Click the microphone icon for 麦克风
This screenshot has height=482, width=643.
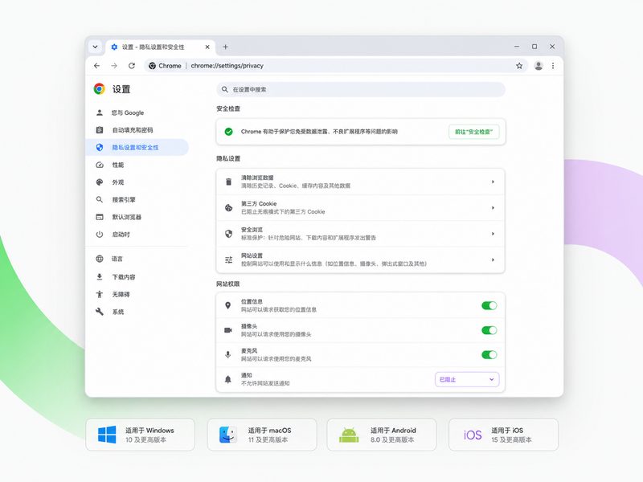click(x=228, y=354)
